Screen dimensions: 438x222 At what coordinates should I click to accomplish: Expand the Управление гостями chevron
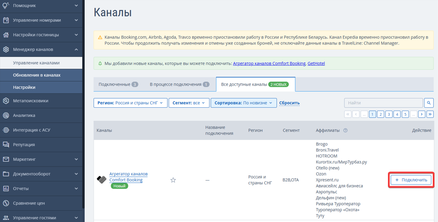[76, 218]
